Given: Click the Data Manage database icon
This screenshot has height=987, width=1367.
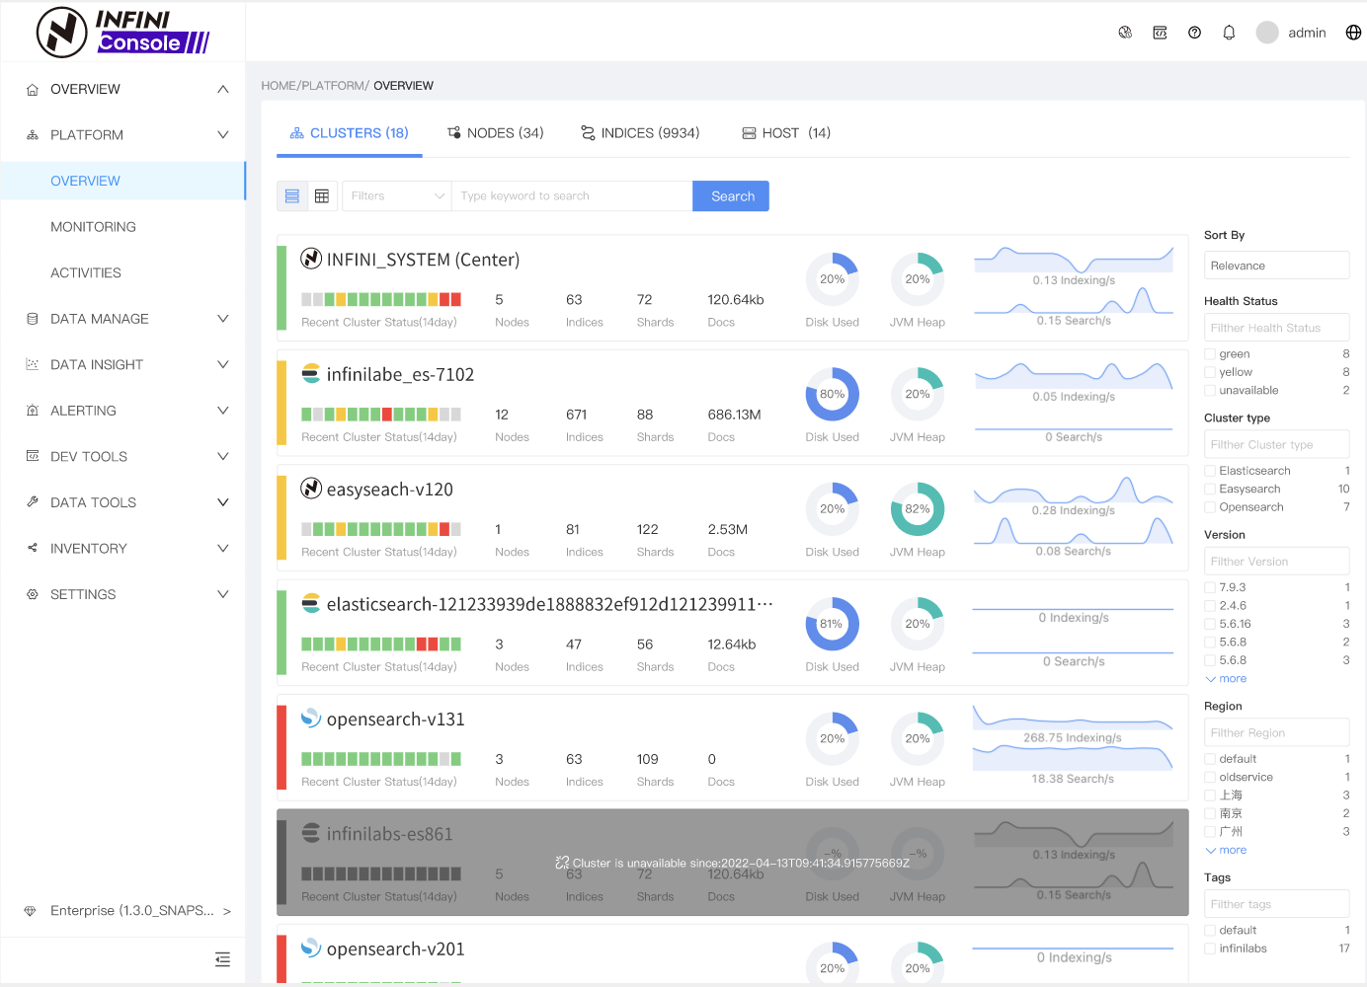Looking at the screenshot, I should click(x=32, y=319).
